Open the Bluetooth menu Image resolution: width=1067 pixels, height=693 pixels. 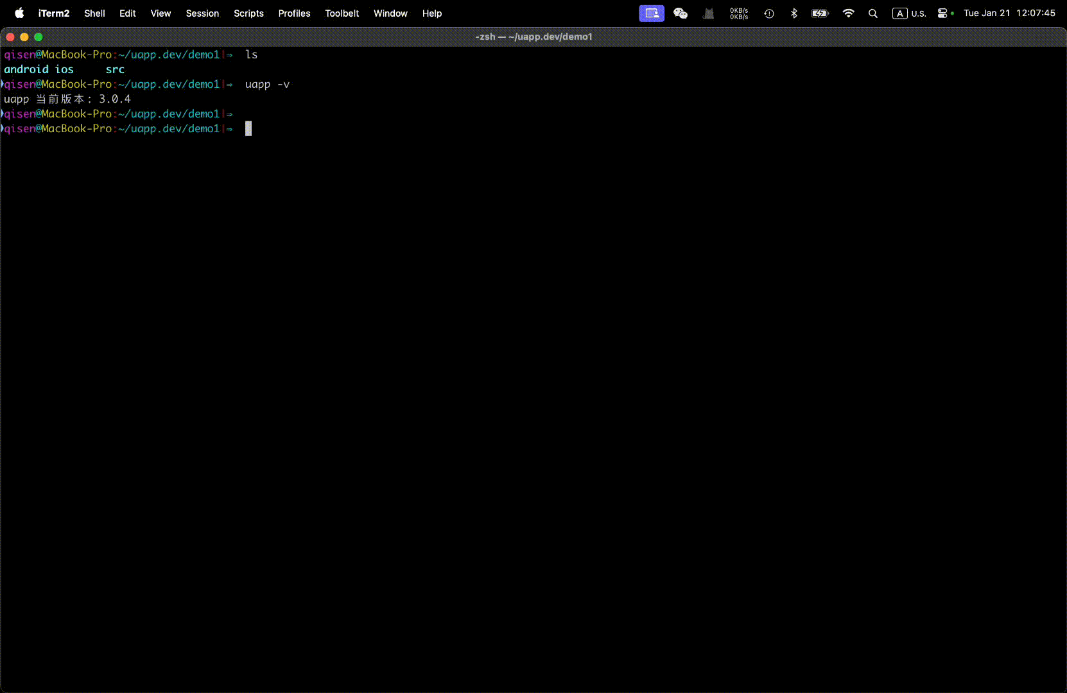point(795,13)
